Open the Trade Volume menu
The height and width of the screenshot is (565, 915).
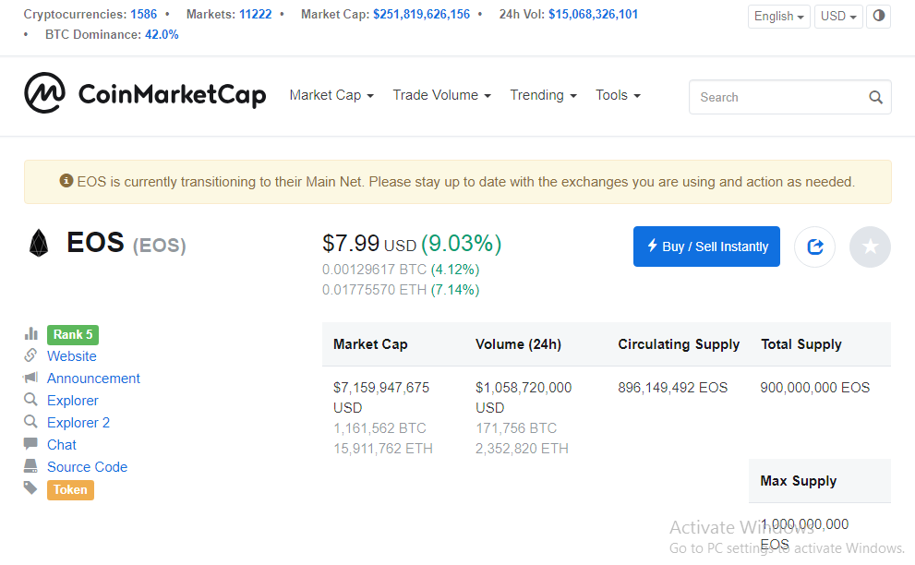point(441,95)
